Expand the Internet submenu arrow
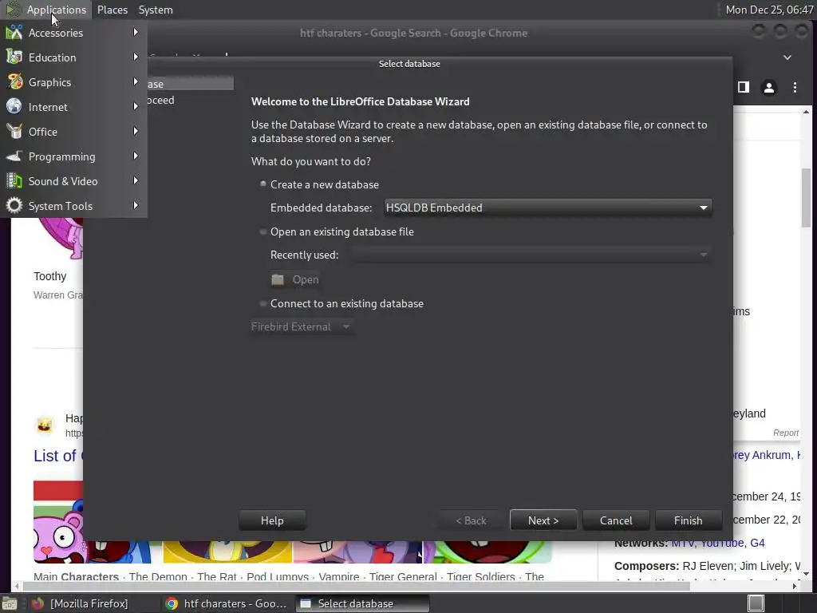Image resolution: width=817 pixels, height=613 pixels. pyautogui.click(x=136, y=106)
